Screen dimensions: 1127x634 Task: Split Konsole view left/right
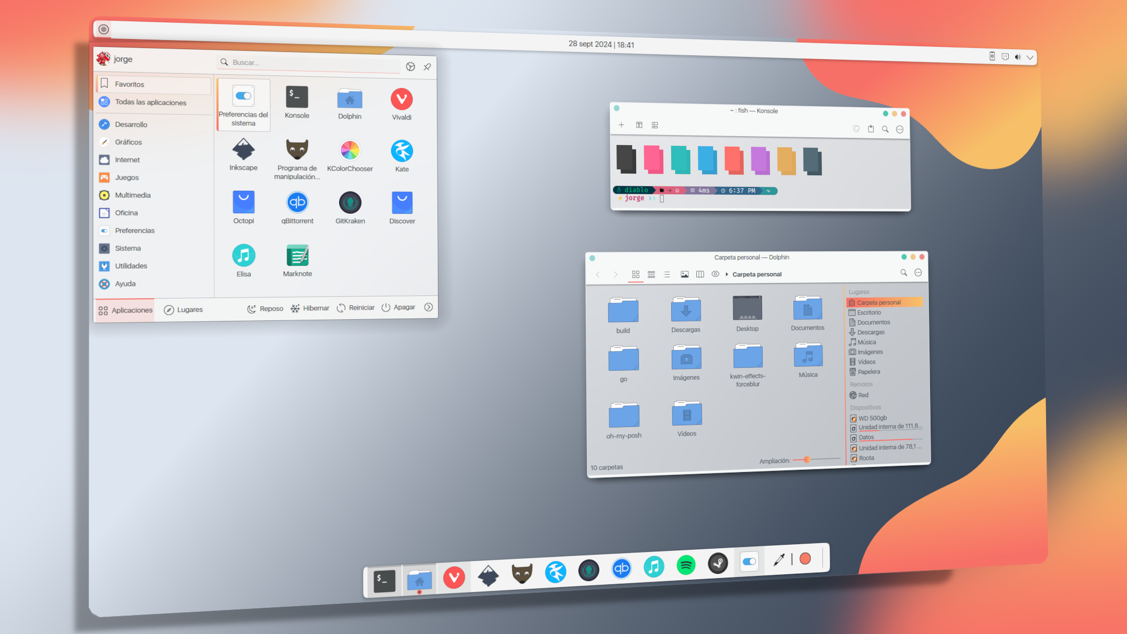pos(639,125)
